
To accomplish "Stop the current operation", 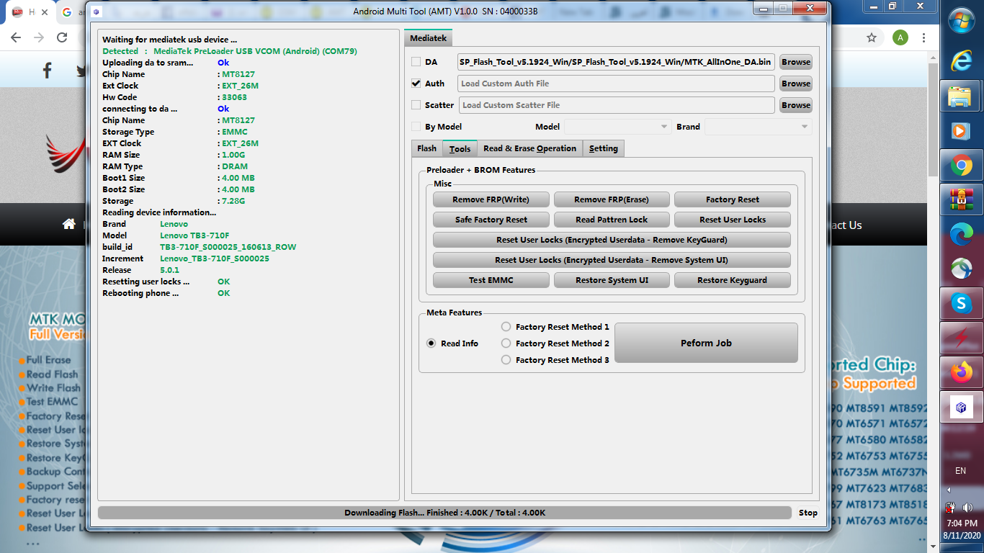I will [808, 513].
